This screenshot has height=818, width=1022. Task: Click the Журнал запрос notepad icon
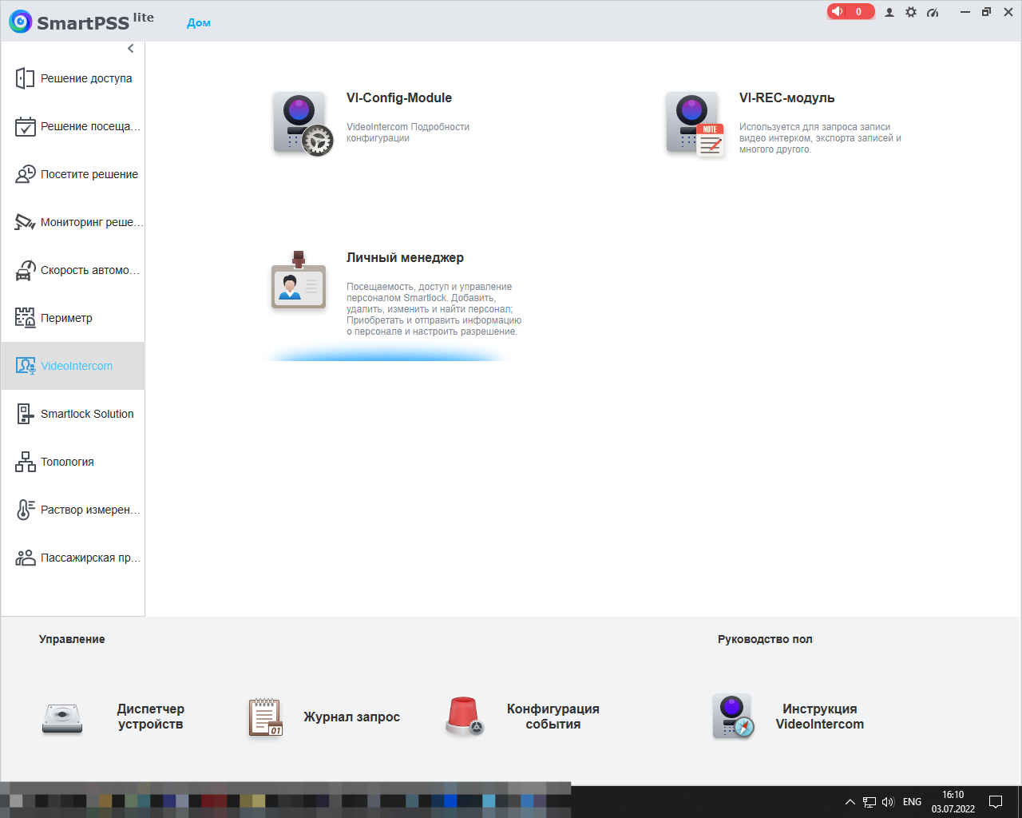[x=266, y=717]
